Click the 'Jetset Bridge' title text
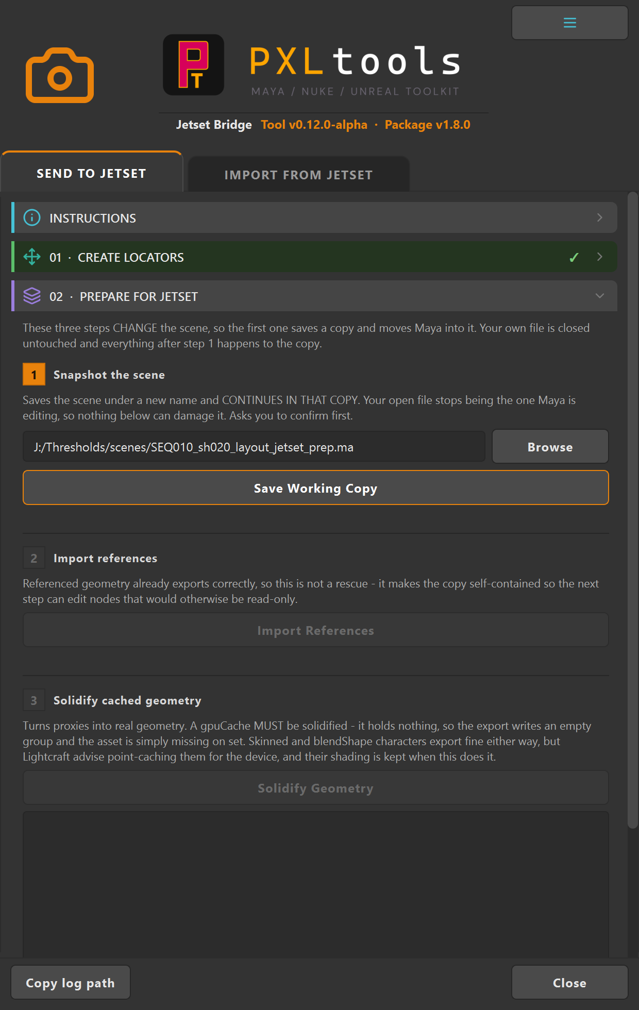Image resolution: width=639 pixels, height=1010 pixels. tap(214, 125)
